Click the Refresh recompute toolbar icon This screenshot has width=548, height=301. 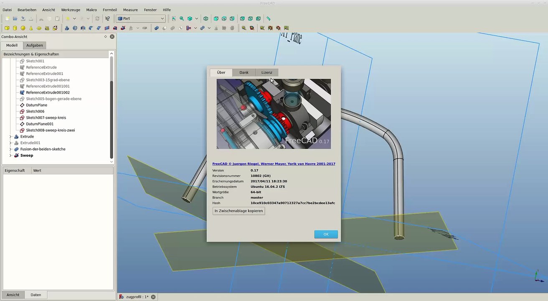click(x=97, y=18)
